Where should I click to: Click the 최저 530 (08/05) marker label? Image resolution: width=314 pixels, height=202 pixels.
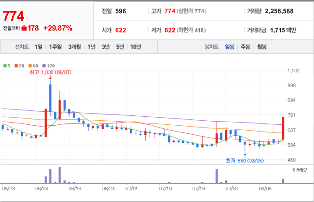pos(245,161)
